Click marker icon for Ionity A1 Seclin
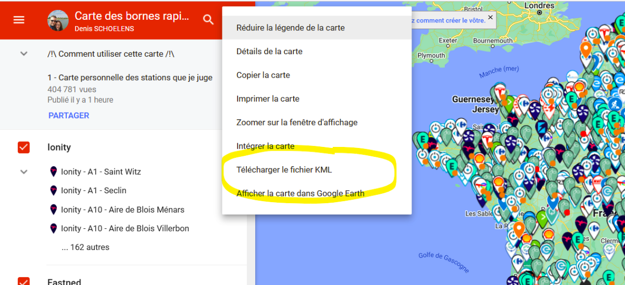The width and height of the screenshot is (625, 285). [53, 190]
